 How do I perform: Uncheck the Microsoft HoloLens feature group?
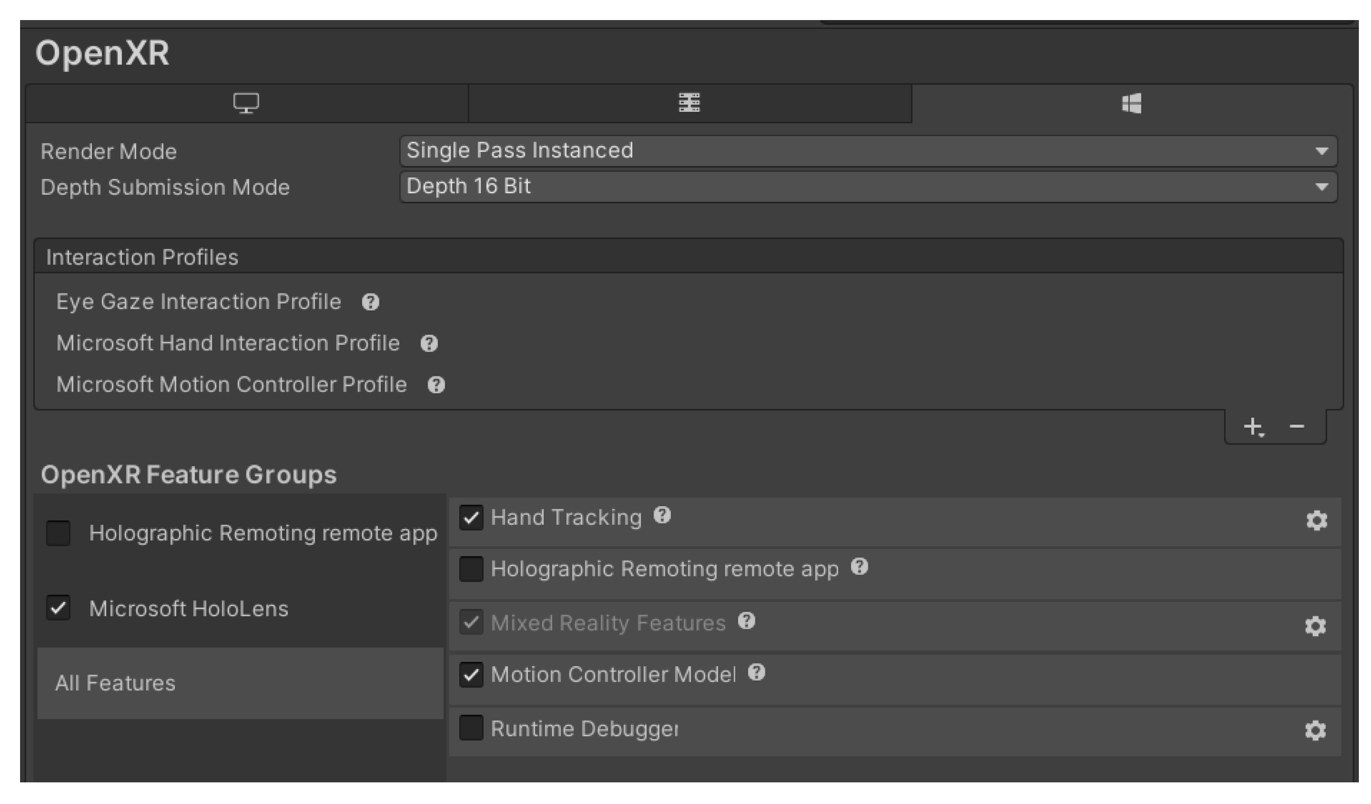[58, 608]
